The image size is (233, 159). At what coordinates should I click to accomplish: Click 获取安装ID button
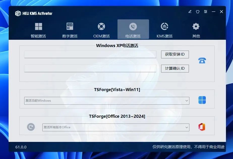click(x=175, y=54)
